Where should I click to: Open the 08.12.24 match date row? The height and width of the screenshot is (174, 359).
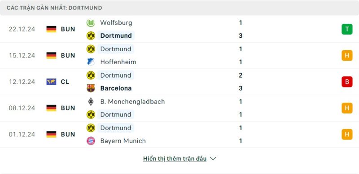coord(179,108)
